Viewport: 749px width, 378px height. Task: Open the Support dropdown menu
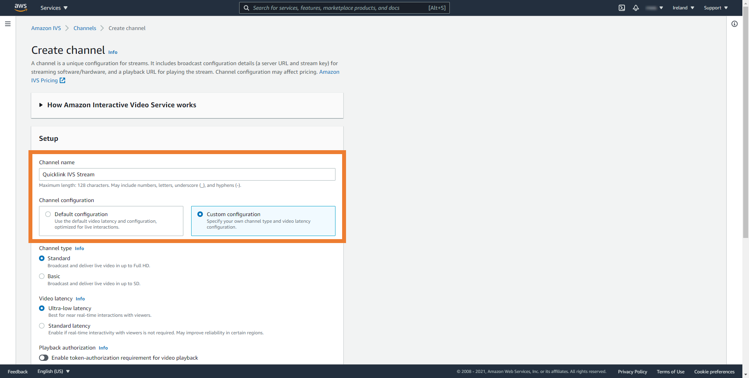click(x=716, y=8)
